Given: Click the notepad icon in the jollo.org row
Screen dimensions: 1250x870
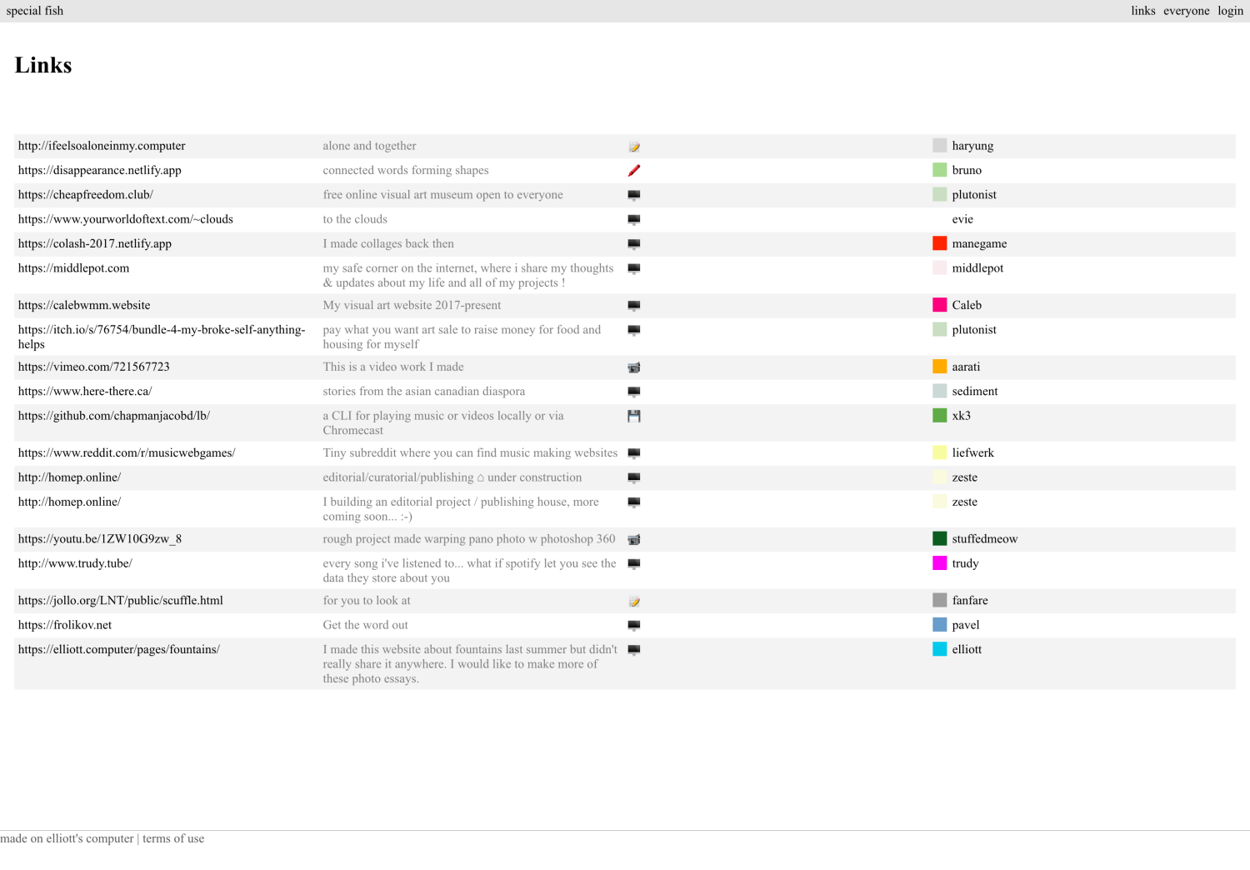Looking at the screenshot, I should pyautogui.click(x=633, y=602).
